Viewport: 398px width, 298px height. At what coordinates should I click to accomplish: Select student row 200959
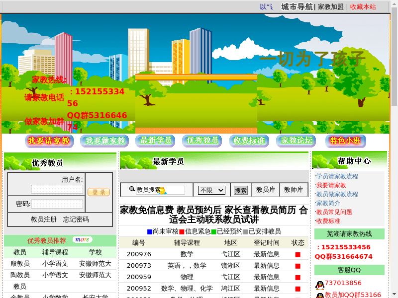pos(214,277)
